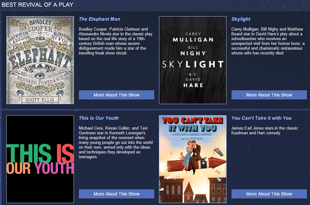
Task: Open You Can't Take It with You poster
Action: [193, 159]
